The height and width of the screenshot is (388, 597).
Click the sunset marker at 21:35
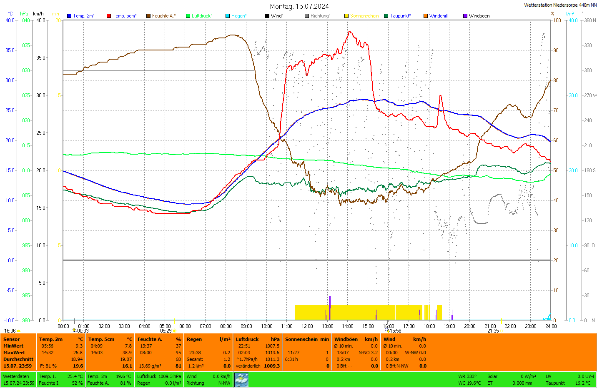tap(501, 331)
